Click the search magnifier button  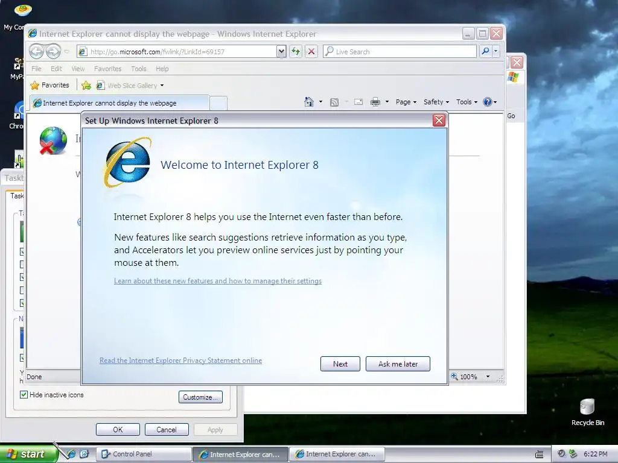coord(486,51)
